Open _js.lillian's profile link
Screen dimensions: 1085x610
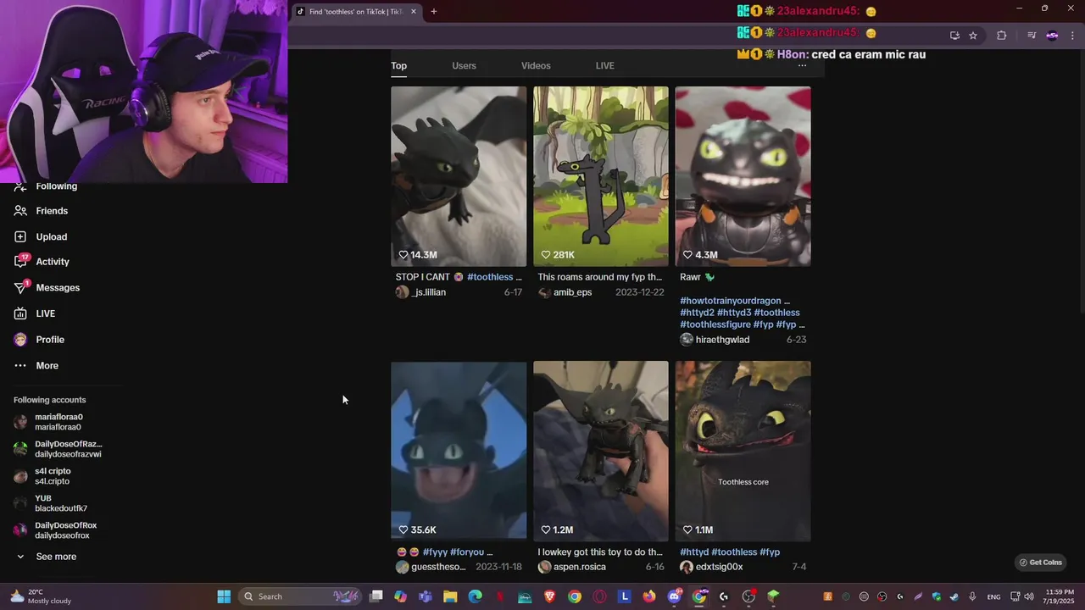click(x=429, y=292)
